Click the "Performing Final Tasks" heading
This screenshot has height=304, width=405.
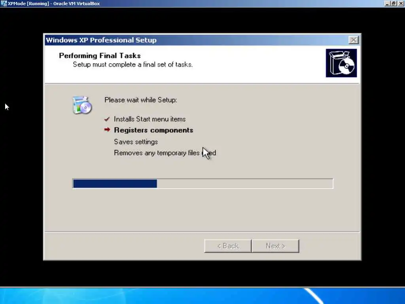[x=100, y=55]
